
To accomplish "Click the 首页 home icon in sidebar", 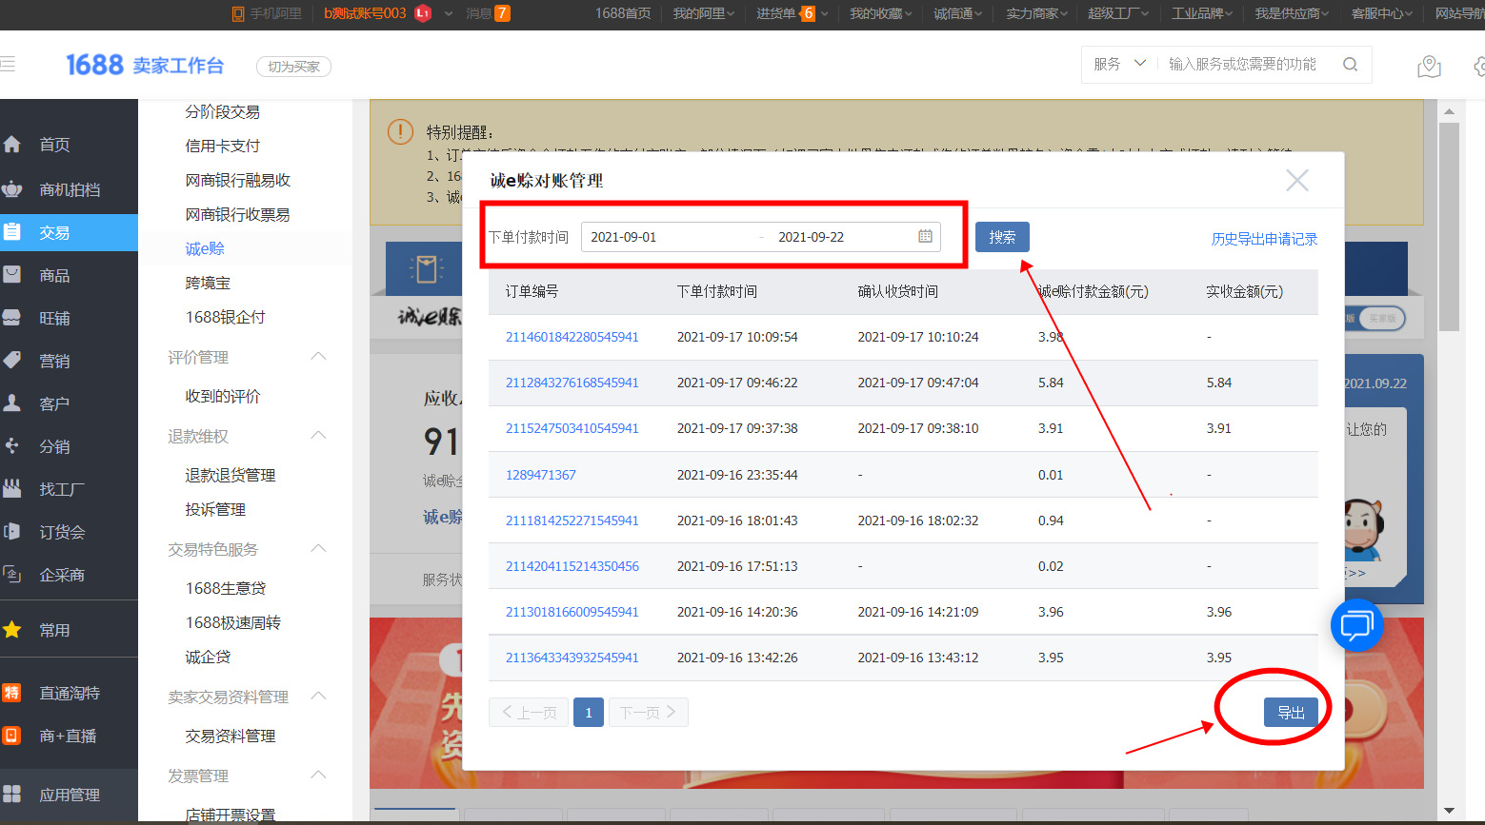I will tap(13, 145).
